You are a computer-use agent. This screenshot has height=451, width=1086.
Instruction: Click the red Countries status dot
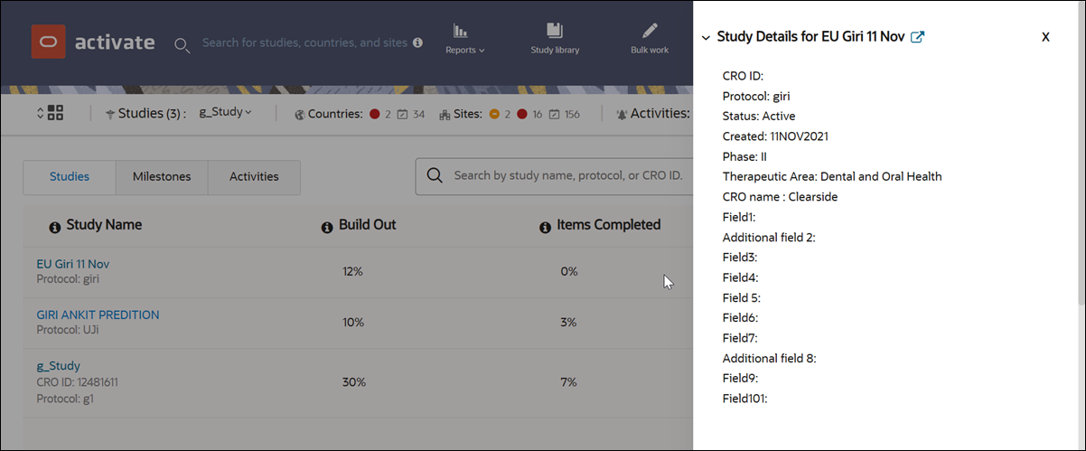tap(374, 115)
